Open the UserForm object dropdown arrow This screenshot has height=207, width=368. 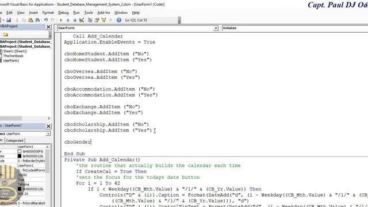pos(216,28)
